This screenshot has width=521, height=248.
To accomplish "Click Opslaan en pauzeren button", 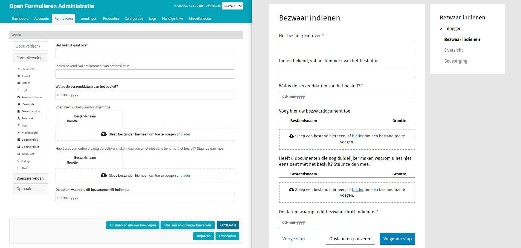I will click(350, 239).
